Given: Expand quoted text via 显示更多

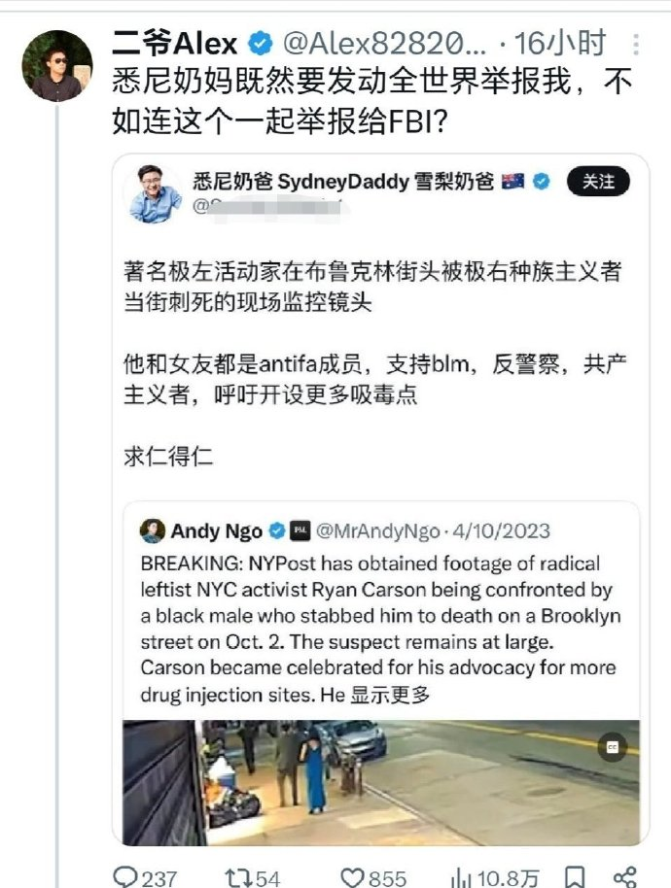Looking at the screenshot, I should click(x=390, y=695).
